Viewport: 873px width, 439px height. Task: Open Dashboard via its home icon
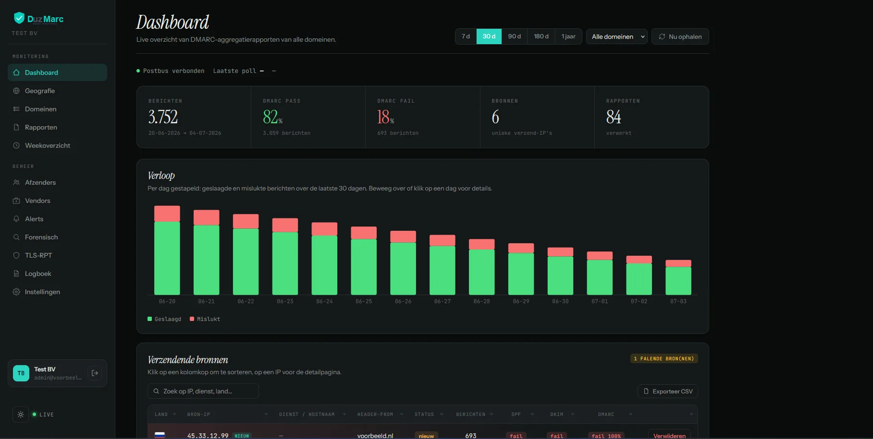pos(16,72)
